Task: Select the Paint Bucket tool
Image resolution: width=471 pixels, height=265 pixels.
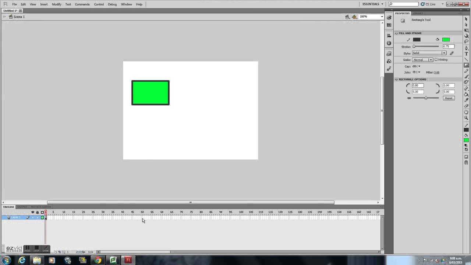Action: point(466,94)
